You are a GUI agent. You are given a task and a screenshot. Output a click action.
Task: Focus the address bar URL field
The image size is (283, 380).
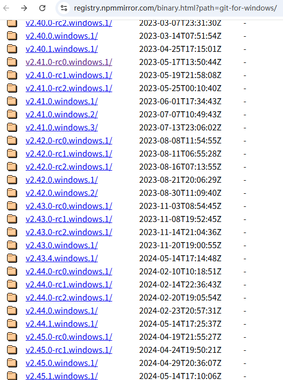[x=175, y=8]
